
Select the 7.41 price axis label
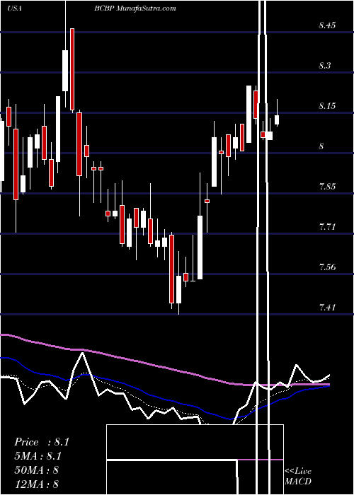coord(327,307)
